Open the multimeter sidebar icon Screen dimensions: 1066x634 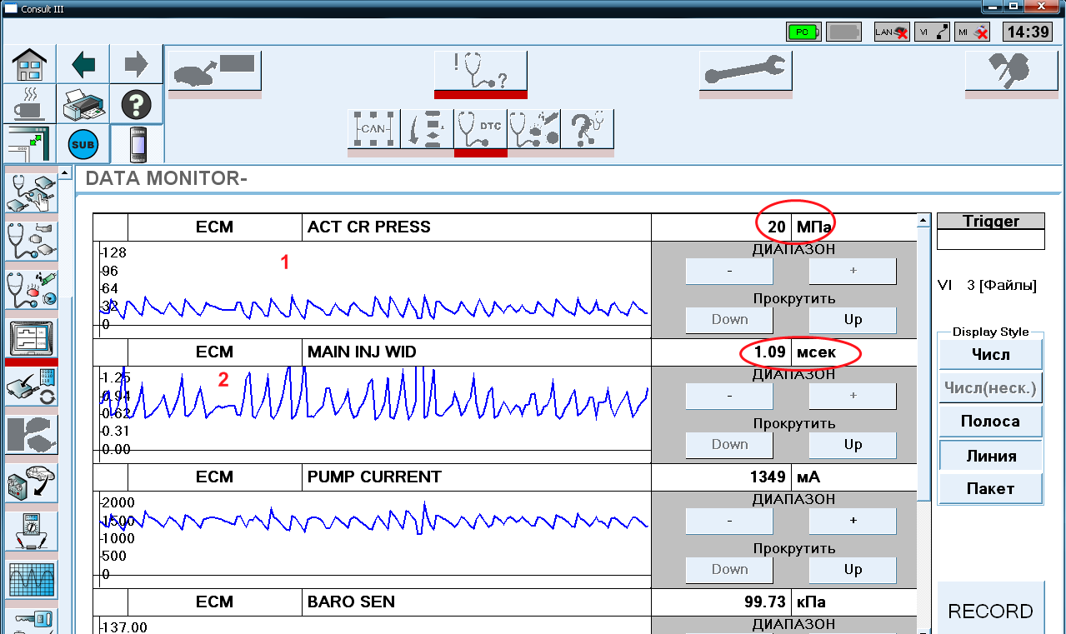coord(31,531)
